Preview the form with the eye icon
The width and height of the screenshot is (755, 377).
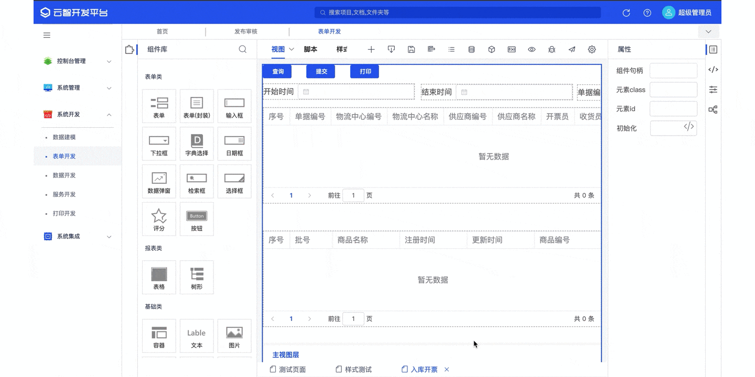pos(532,49)
